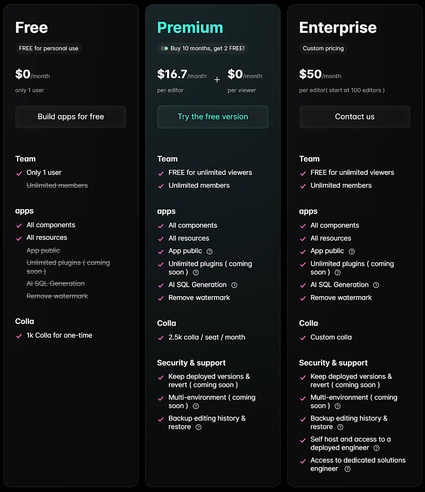
Task: Click the question mark beside AI SQL Generation in Premium
Action: [x=234, y=285]
